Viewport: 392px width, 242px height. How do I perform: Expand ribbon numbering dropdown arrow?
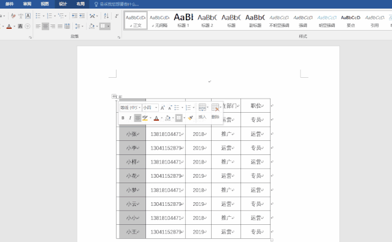(x=55, y=16)
